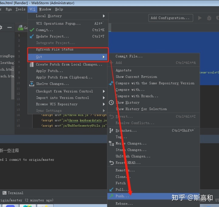This screenshot has width=219, height=207.
Task: Click line 17 threex.keyboardstate script code
Action: tap(74, 120)
